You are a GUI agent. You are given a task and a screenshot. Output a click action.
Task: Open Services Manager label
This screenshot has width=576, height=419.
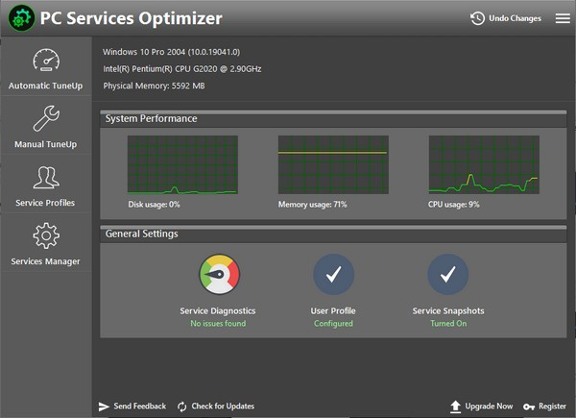[45, 261]
